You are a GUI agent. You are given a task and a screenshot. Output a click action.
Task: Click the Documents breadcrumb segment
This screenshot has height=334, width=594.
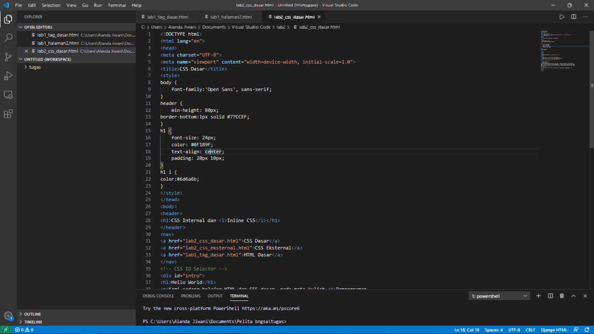coord(214,27)
